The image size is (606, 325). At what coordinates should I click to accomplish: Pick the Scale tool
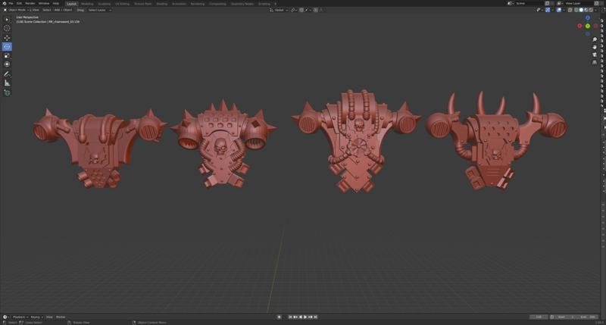point(7,55)
